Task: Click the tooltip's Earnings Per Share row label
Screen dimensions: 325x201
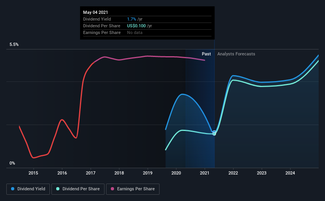Action: tap(102, 32)
